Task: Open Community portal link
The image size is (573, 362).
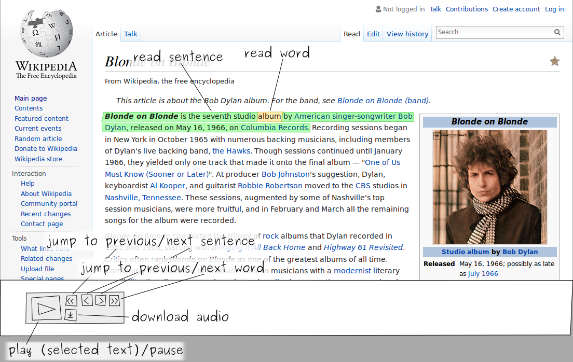Action: click(49, 203)
